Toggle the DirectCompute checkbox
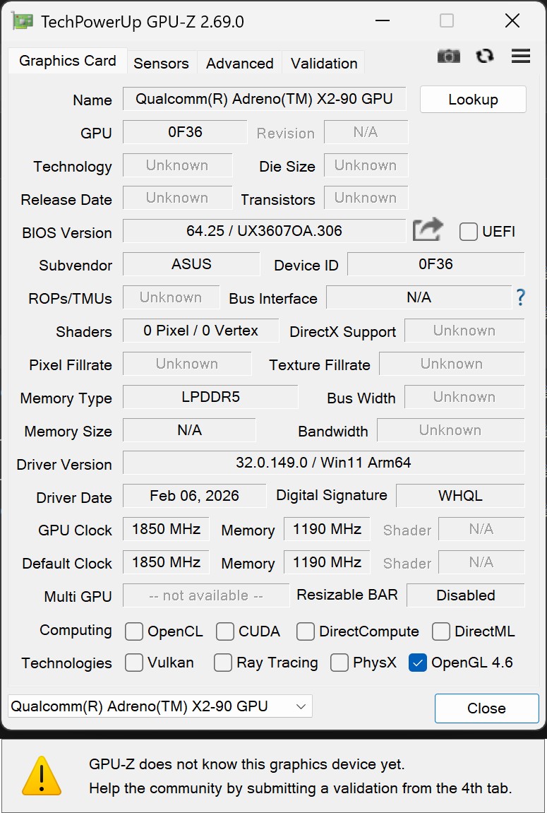Screen dimensions: 547x813 tap(305, 631)
